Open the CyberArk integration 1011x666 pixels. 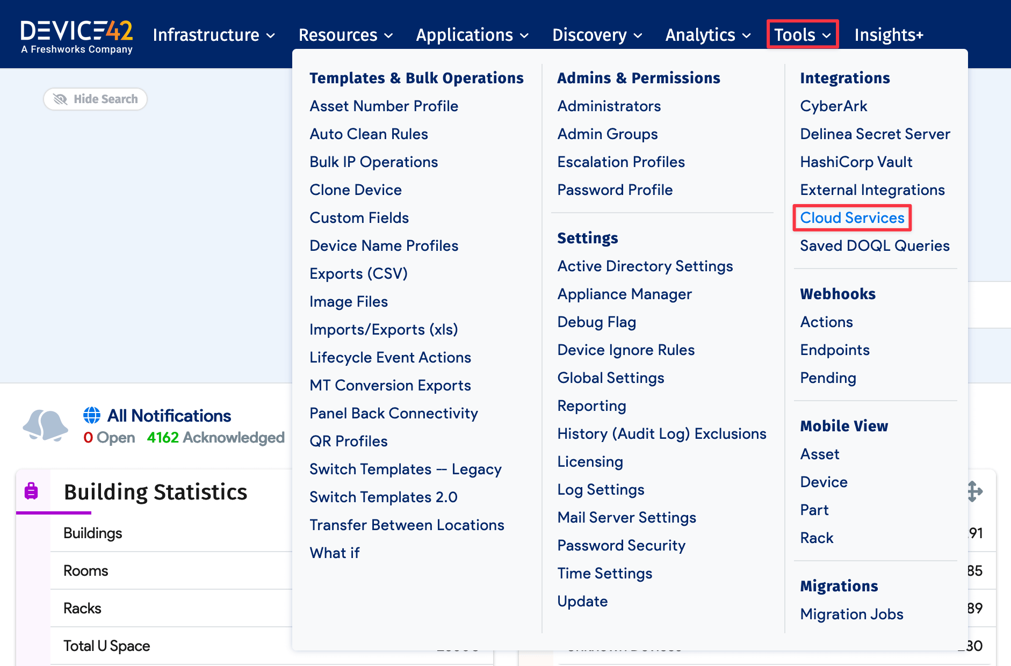(833, 106)
